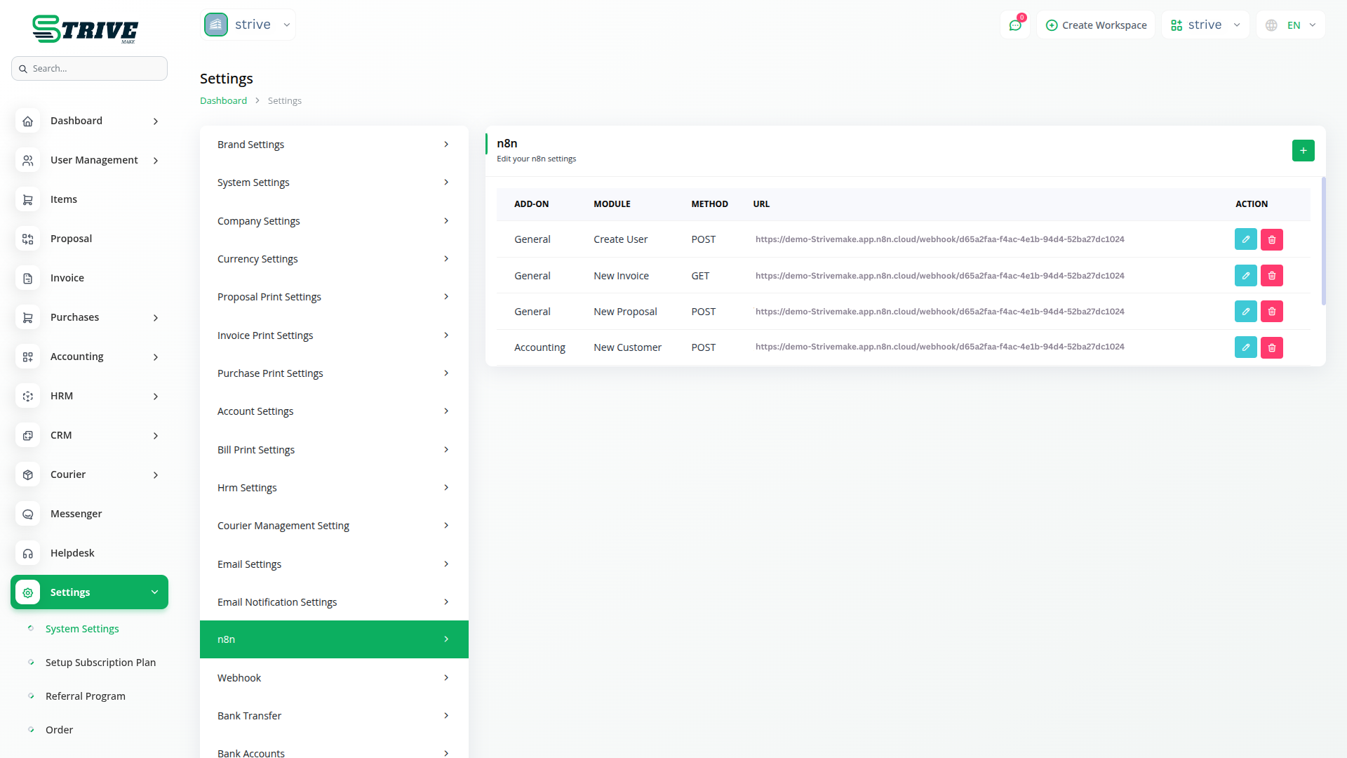Open the EN language dropdown

pos(1292,25)
